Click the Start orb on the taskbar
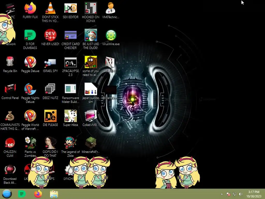Viewport: 265px width, 199px height. pos(7,194)
